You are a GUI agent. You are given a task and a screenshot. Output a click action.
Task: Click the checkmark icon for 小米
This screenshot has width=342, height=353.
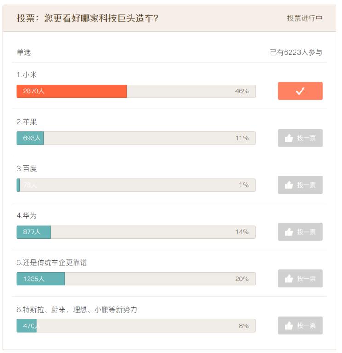300,91
